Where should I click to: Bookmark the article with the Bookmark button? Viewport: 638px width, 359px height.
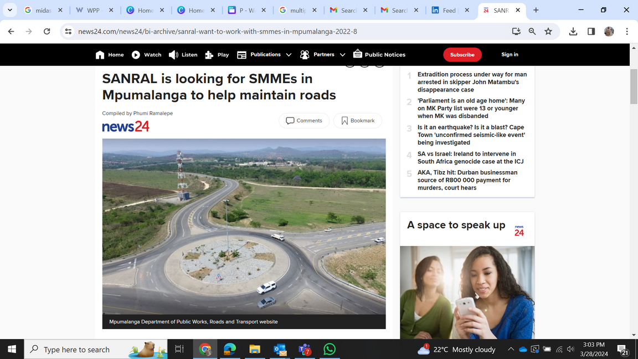[358, 120]
